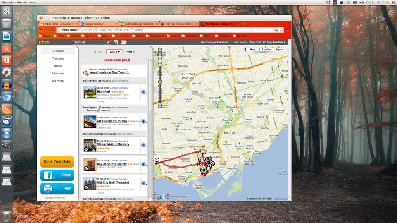Open the Feedback link

click(x=279, y=42)
